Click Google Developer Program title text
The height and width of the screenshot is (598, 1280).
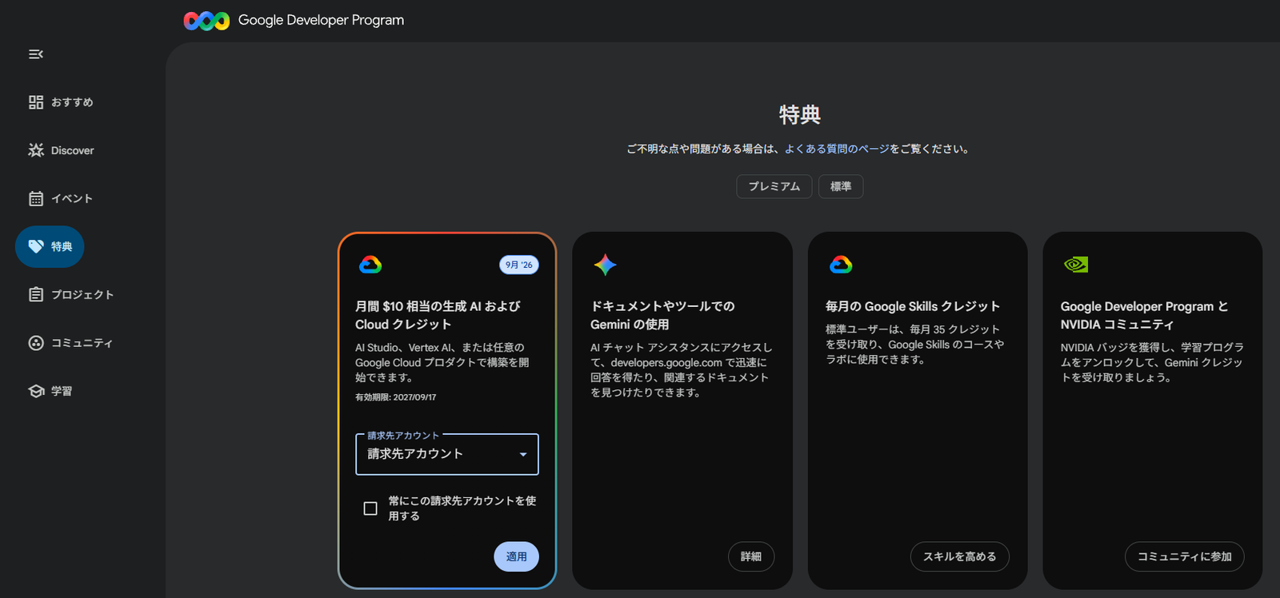click(321, 20)
